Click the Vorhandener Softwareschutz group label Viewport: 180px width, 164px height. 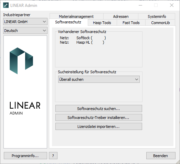(x=82, y=32)
